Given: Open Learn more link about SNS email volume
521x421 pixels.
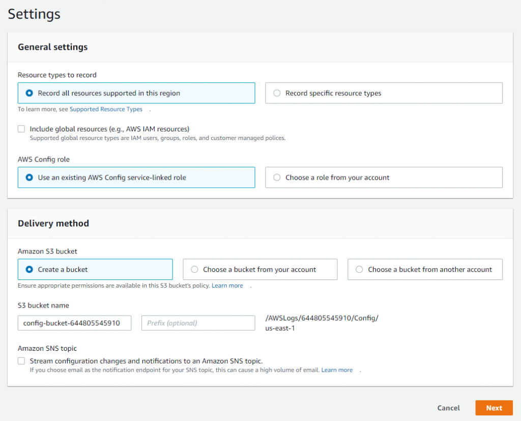Looking at the screenshot, I should pyautogui.click(x=337, y=370).
